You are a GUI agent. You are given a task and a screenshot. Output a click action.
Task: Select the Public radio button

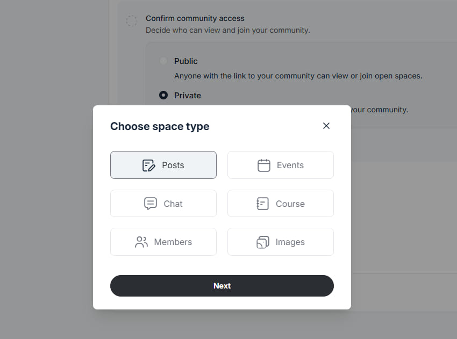coord(163,61)
